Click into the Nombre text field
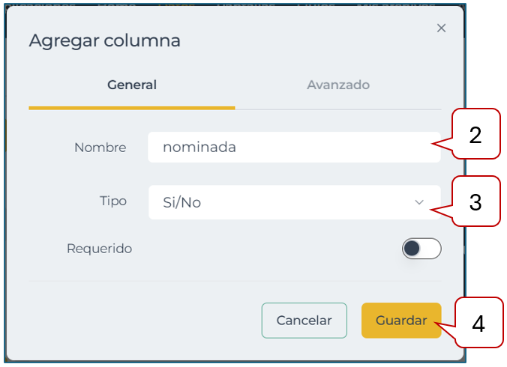 [x=294, y=148]
